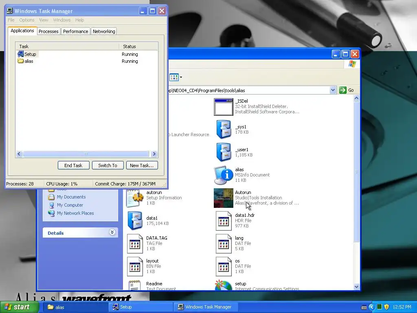Image resolution: width=417 pixels, height=313 pixels.
Task: Open the address bar dropdown arrow
Action: click(333, 90)
